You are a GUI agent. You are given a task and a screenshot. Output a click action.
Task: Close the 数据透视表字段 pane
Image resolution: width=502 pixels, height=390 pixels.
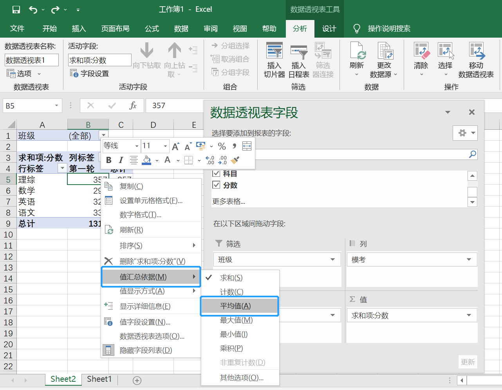click(x=472, y=112)
